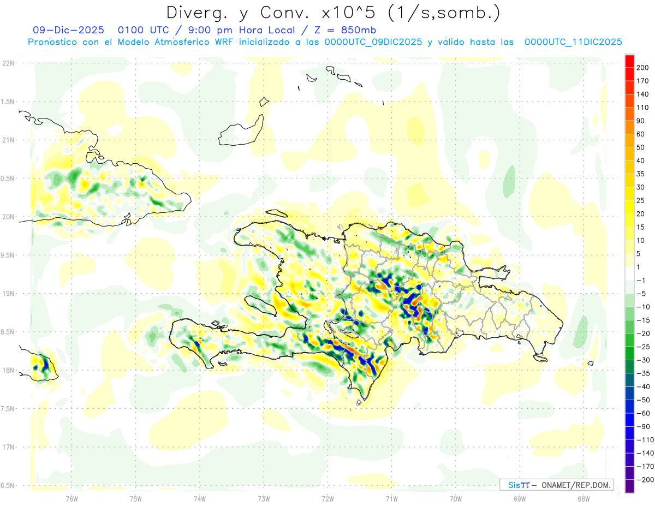The image size is (655, 506).
Task: Click the '71W' longitude label
Action: click(x=391, y=498)
